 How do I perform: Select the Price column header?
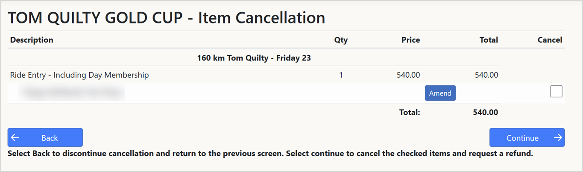(x=410, y=40)
